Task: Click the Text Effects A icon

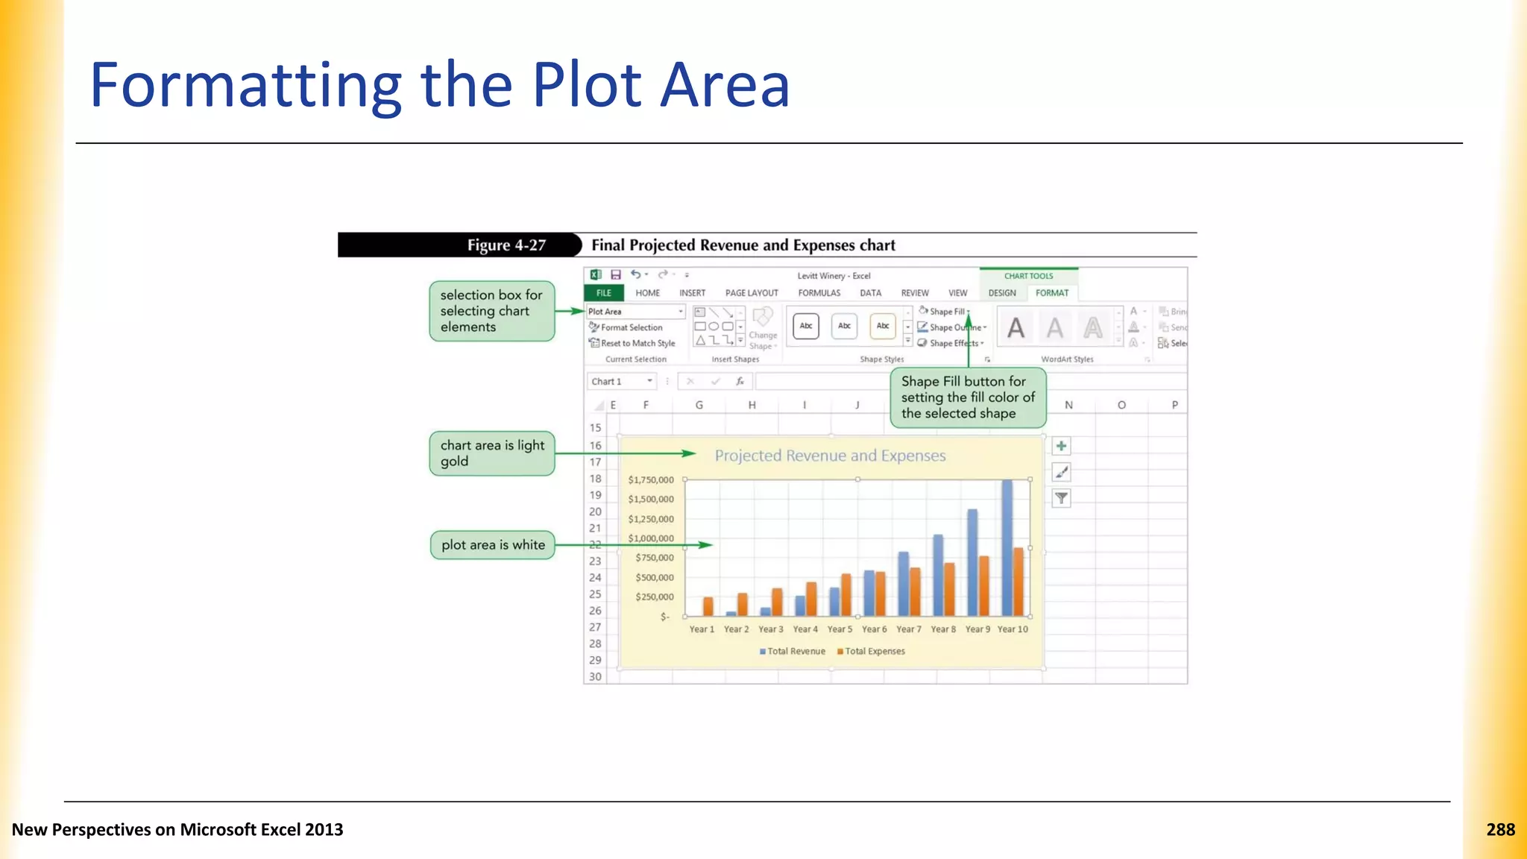Action: pos(1133,343)
